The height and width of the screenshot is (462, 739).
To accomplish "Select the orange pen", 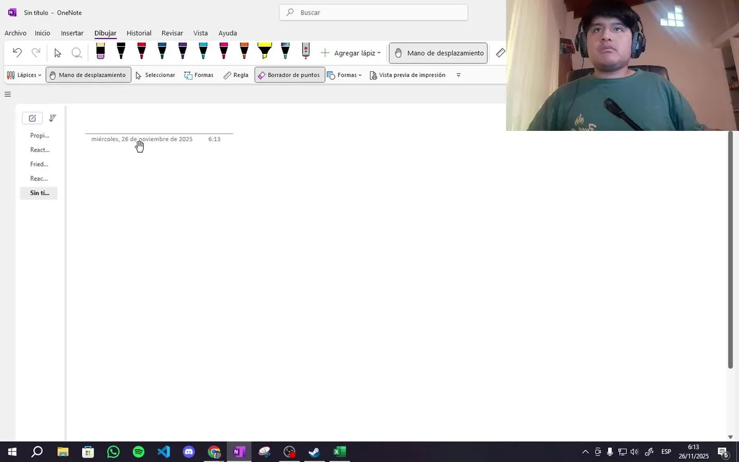I will (x=244, y=51).
